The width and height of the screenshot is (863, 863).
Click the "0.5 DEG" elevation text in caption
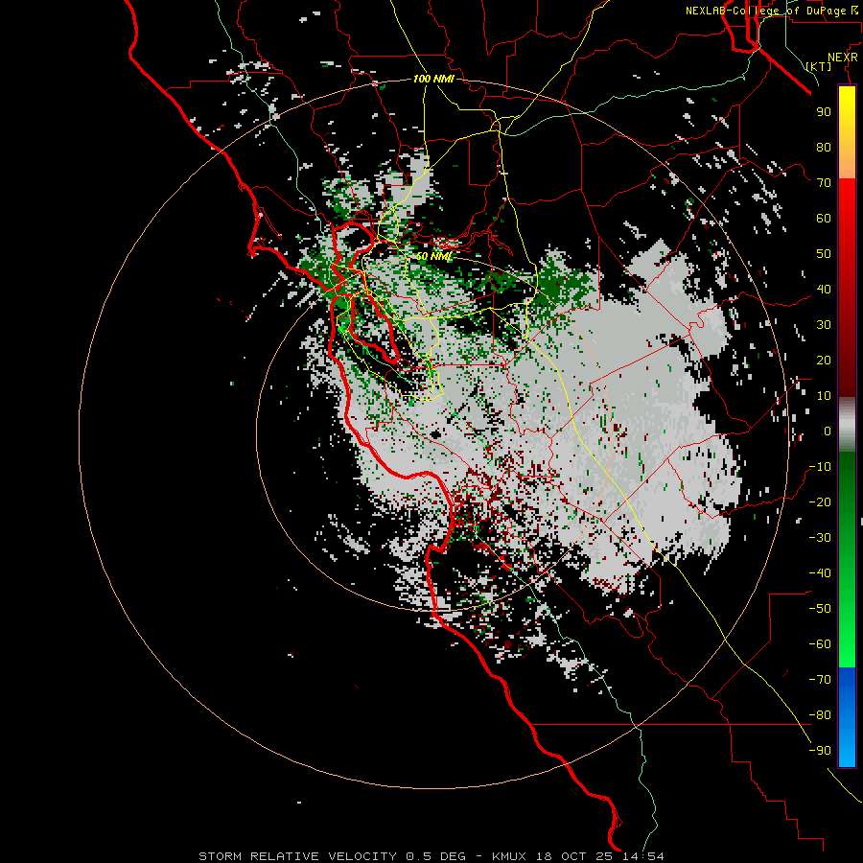coord(435,856)
